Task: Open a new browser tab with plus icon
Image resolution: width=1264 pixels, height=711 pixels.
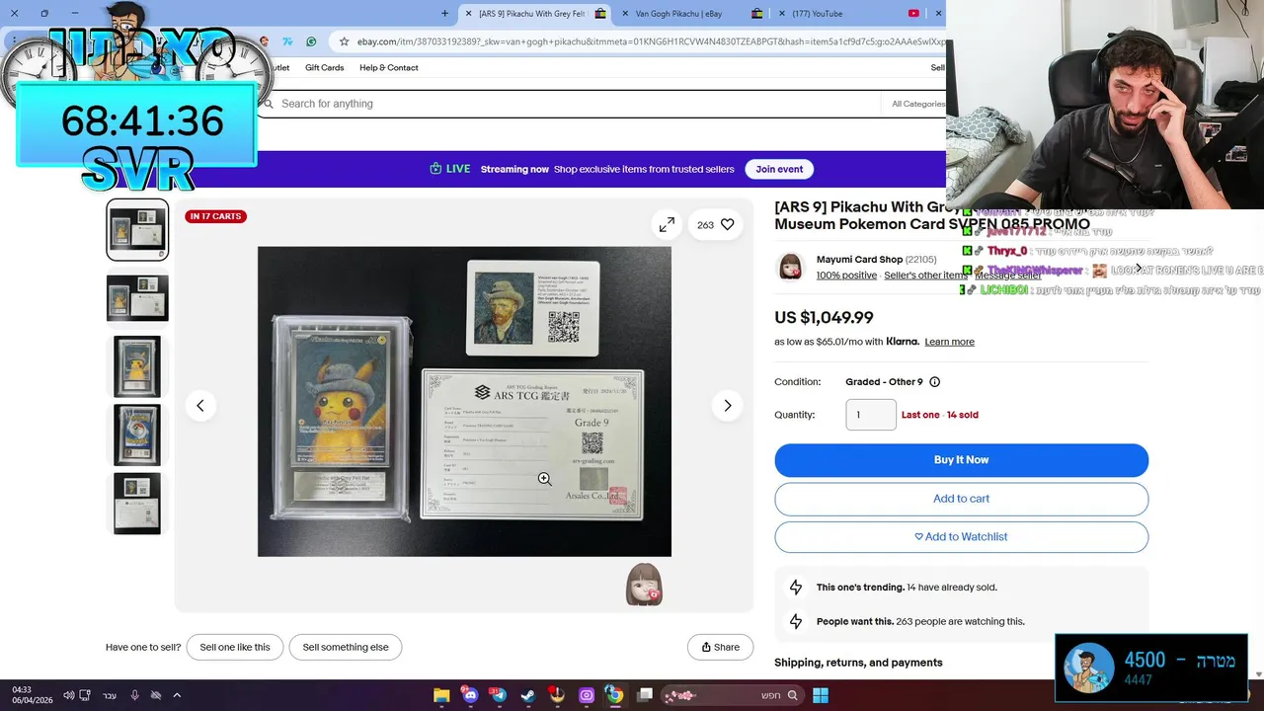Action: click(x=444, y=14)
